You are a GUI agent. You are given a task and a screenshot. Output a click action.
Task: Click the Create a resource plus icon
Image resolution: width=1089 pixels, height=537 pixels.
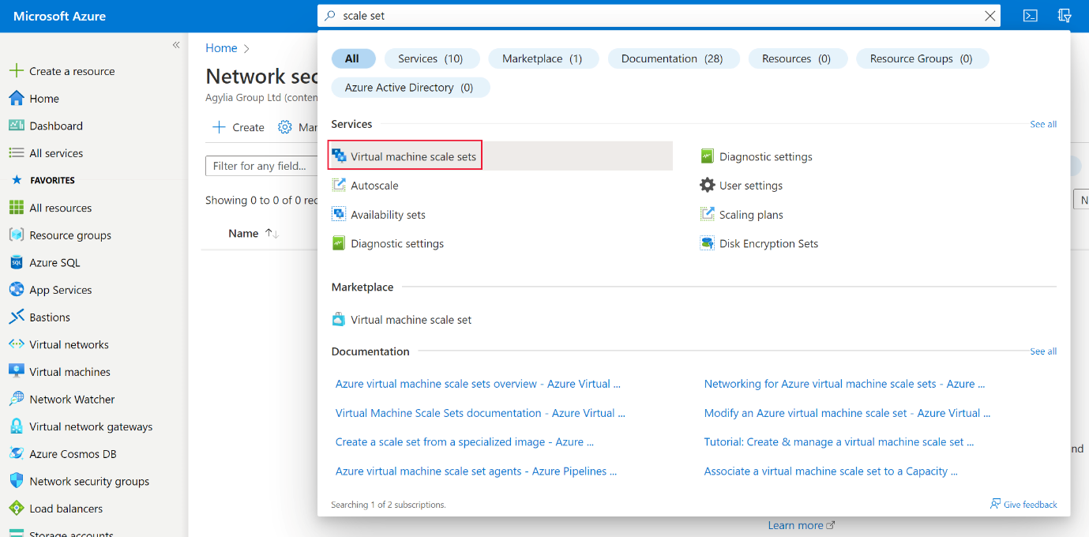pyautogui.click(x=16, y=71)
